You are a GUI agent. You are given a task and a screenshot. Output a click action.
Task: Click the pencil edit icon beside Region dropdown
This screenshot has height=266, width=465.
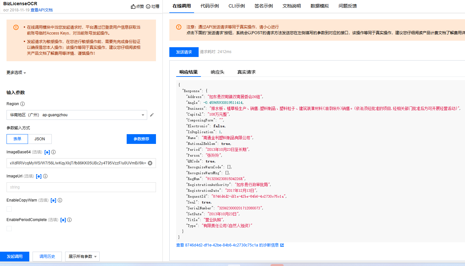pos(151,115)
